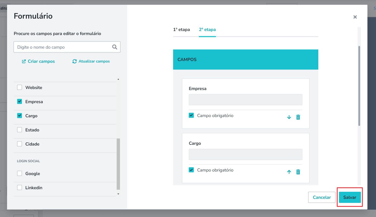Click the Cancelar button
The image size is (376, 217).
(322, 197)
